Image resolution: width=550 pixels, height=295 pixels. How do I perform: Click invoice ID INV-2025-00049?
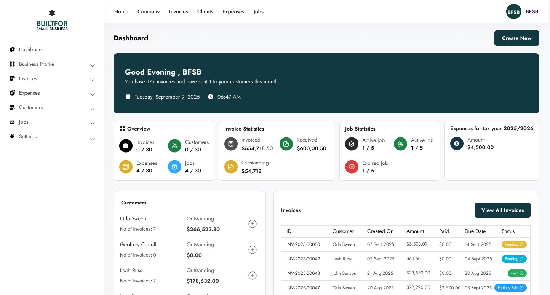303,259
